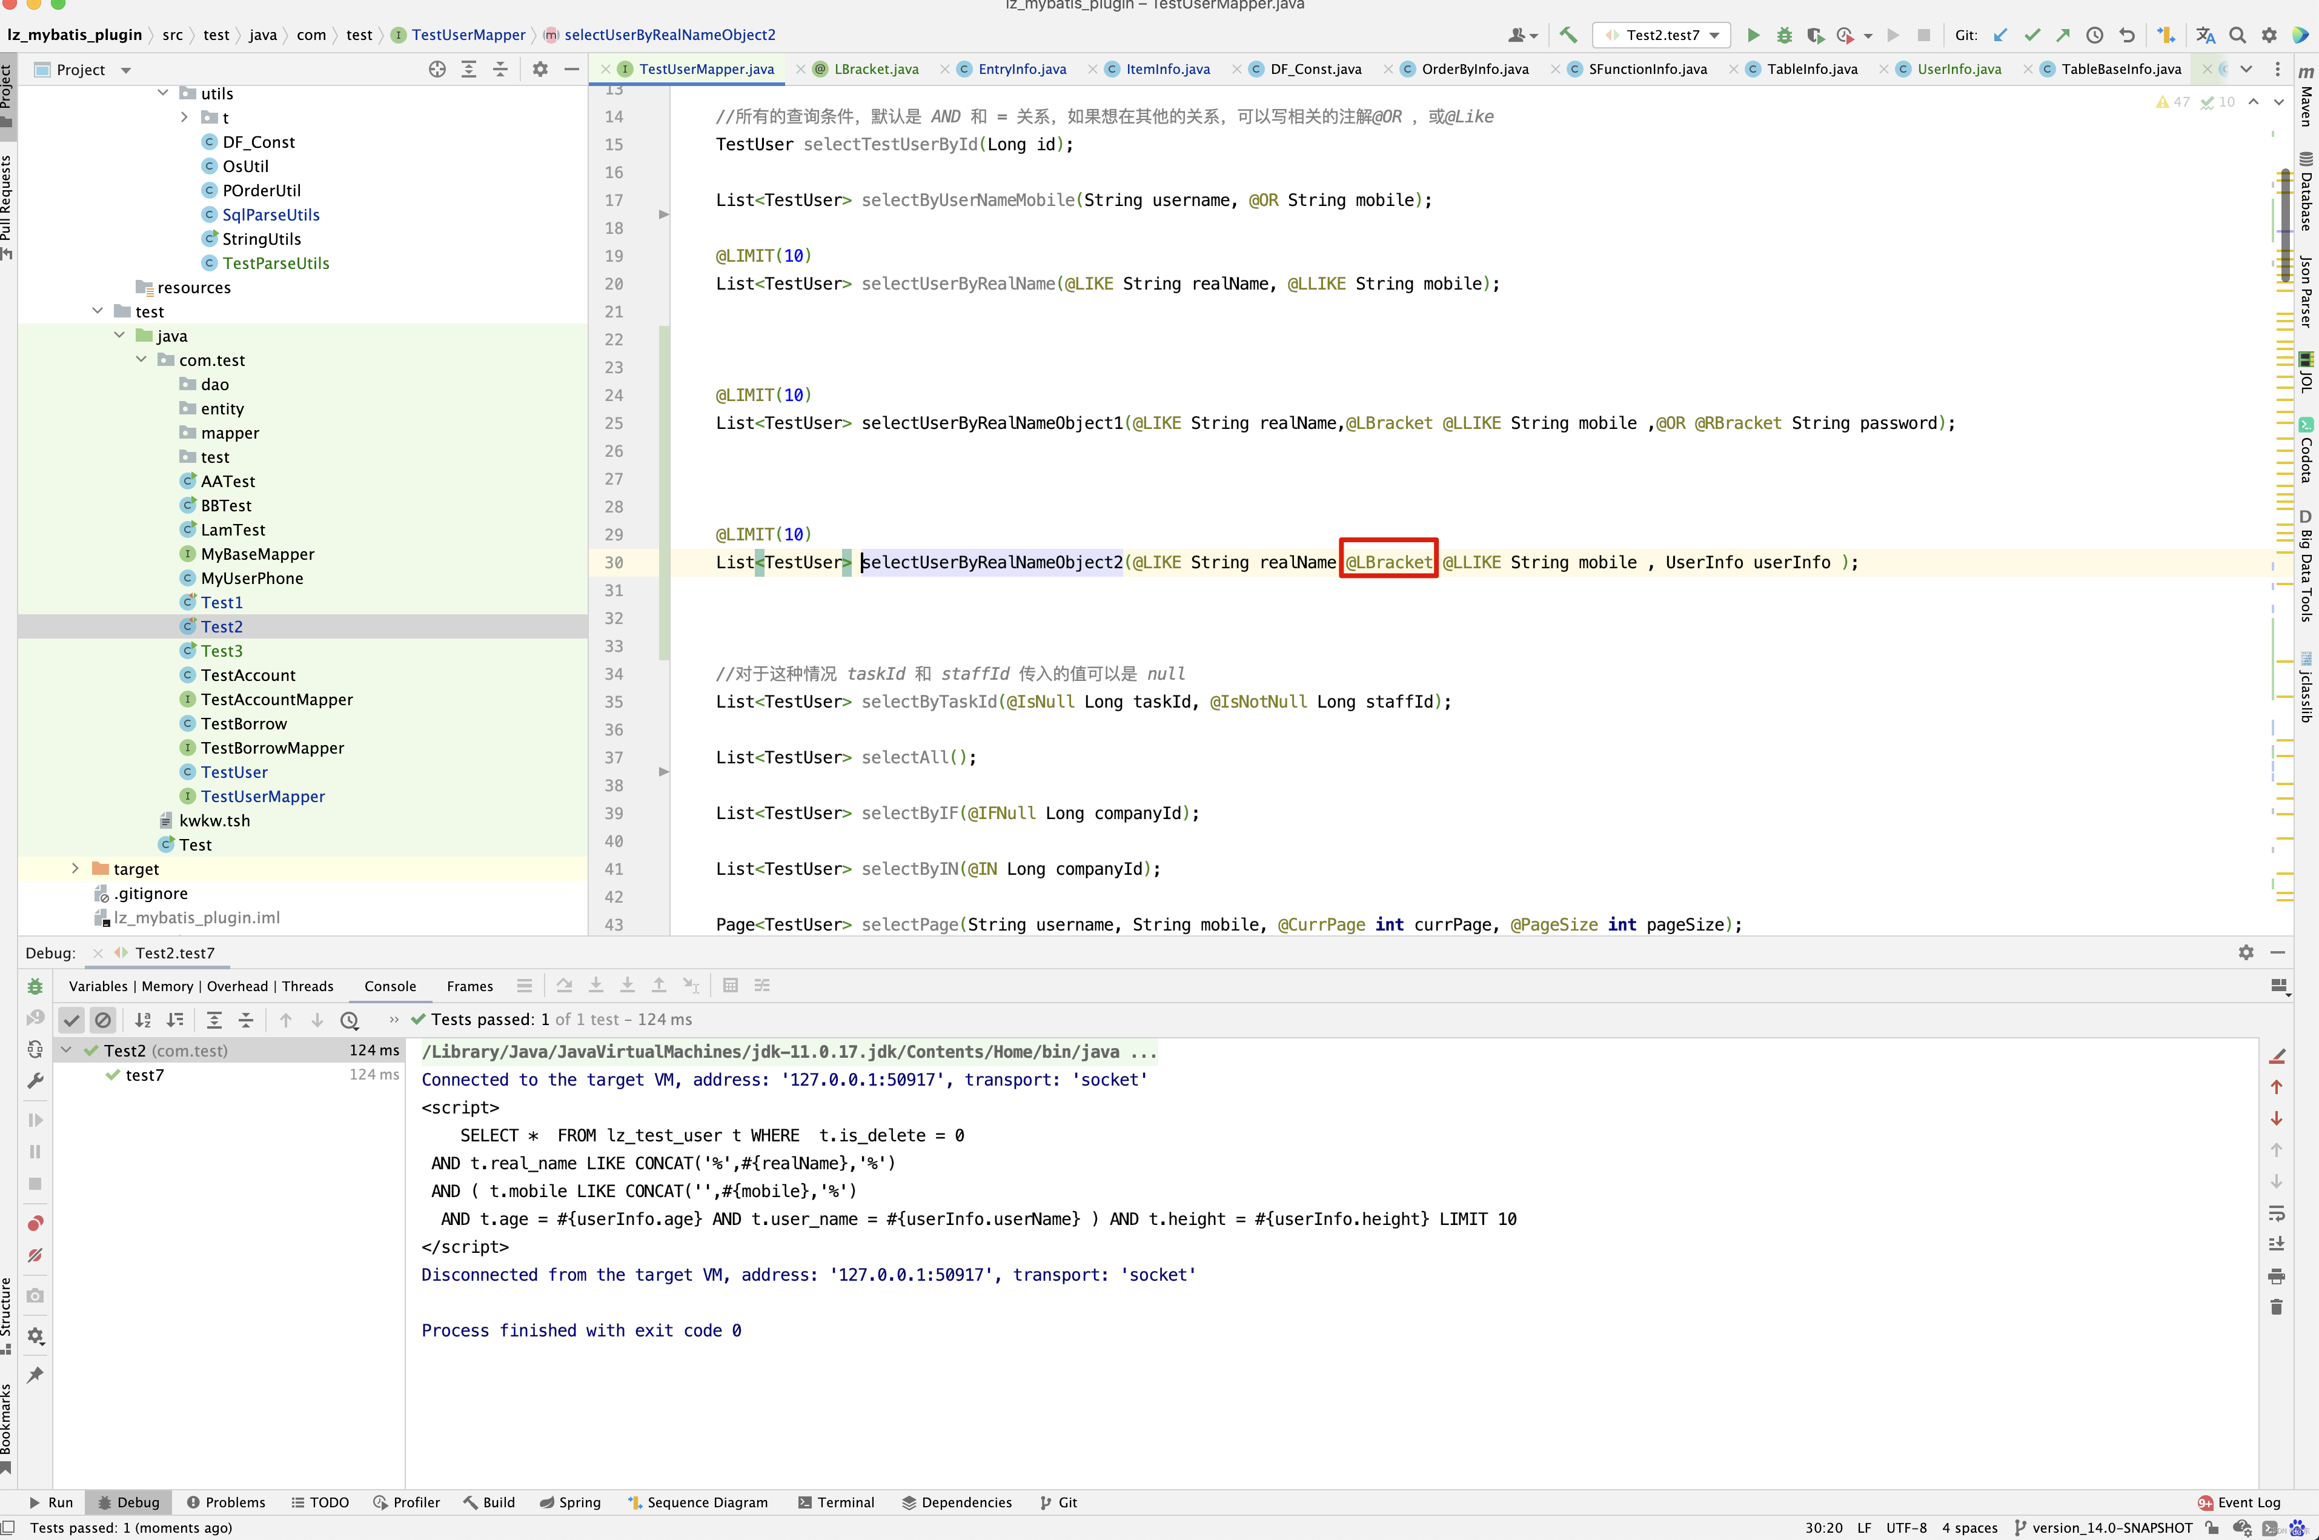Collapse Test2 test results node
2319x1540 pixels.
point(66,1050)
